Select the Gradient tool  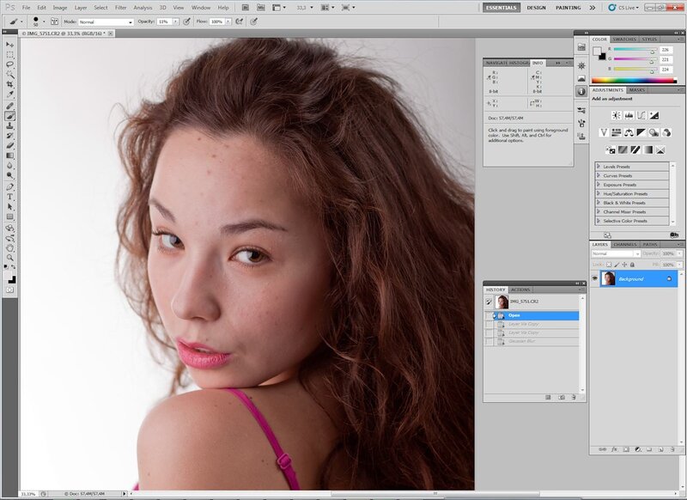(9, 155)
